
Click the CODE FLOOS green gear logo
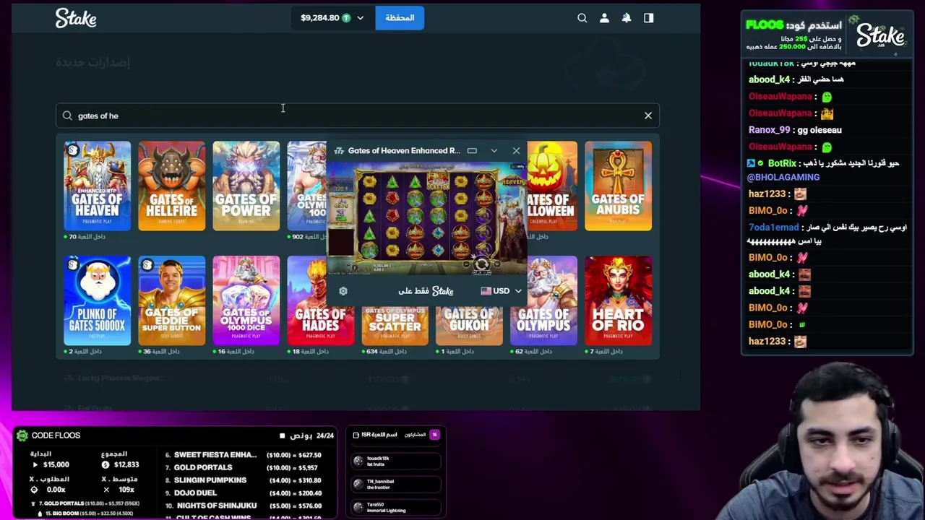point(22,435)
